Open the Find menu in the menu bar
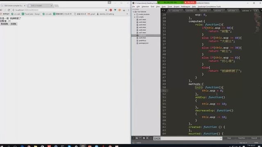262x147 pixels. click(152, 7)
